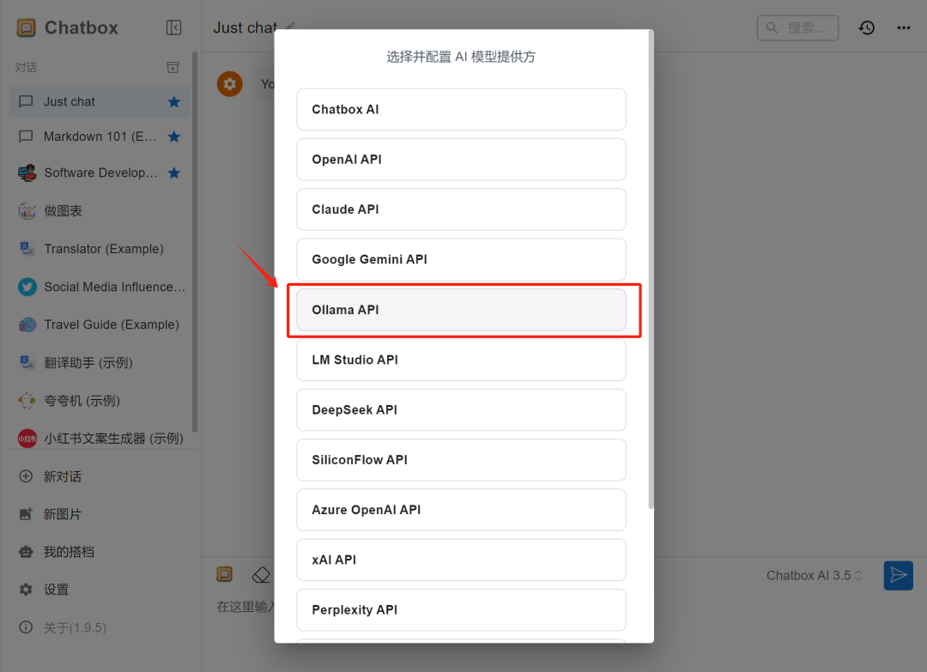Click the Twitter bird avatar icon
This screenshot has width=927, height=672.
pyautogui.click(x=27, y=287)
